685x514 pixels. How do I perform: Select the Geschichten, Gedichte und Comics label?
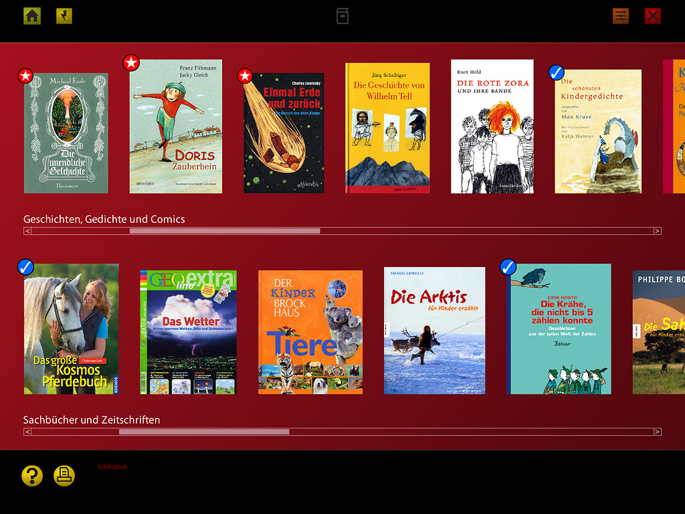pyautogui.click(x=104, y=220)
